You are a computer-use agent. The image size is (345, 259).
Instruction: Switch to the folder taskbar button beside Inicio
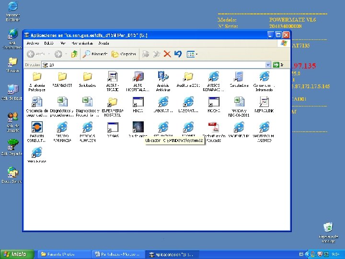pos(64,254)
